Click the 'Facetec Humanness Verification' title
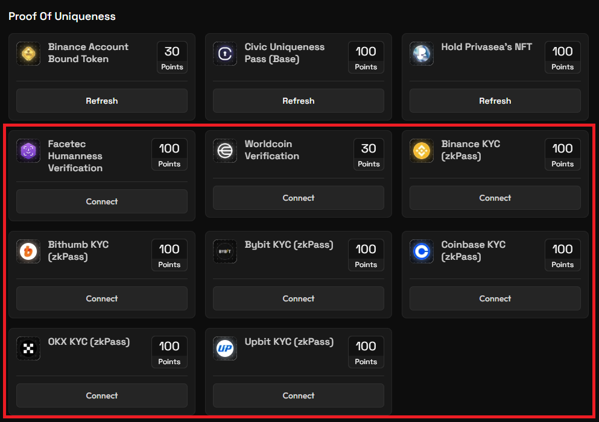The image size is (599, 422). pyautogui.click(x=75, y=156)
